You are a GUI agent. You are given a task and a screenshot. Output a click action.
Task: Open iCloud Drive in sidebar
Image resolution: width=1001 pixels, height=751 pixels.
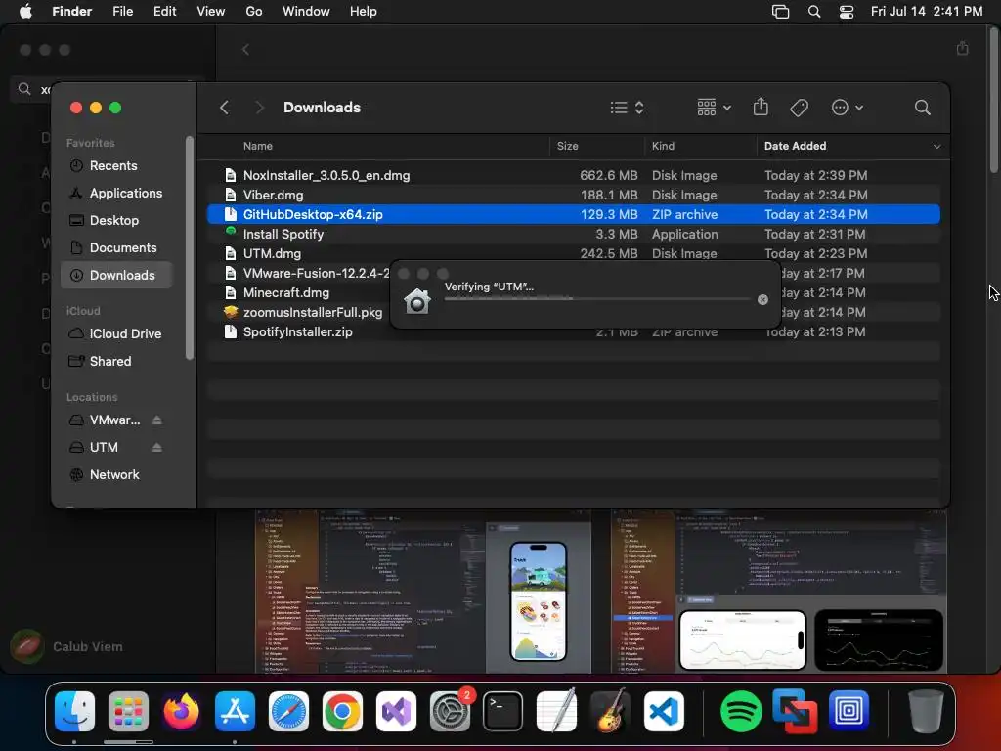coord(116,334)
